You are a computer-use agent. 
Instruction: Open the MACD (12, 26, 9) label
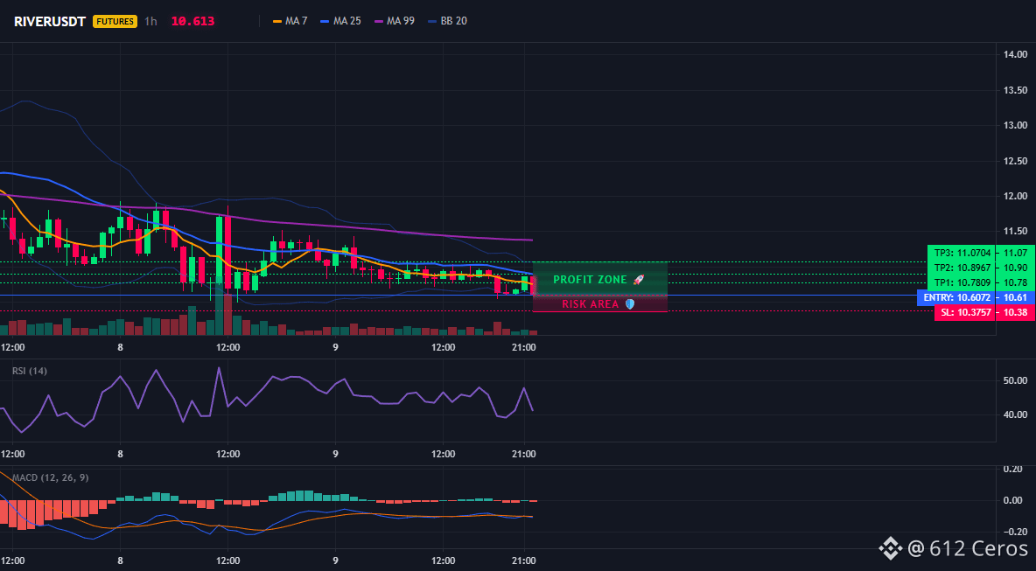click(51, 477)
